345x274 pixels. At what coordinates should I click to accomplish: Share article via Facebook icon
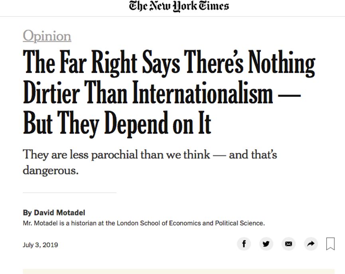(x=244, y=244)
